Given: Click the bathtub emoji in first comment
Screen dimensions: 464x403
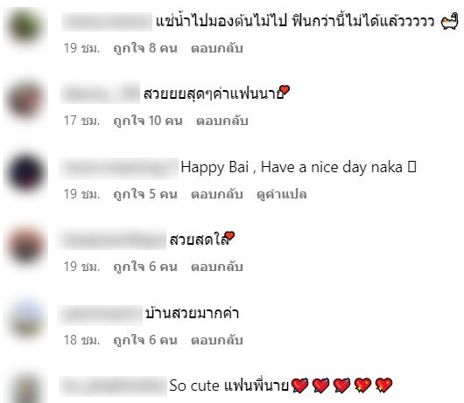Looking at the screenshot, I should tap(449, 23).
